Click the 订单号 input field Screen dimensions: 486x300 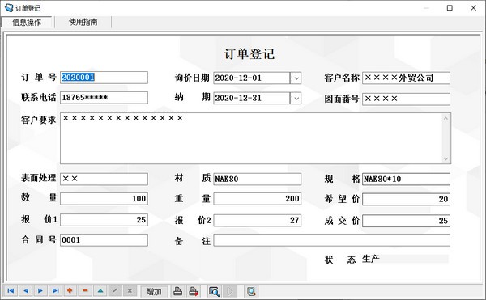(104, 78)
